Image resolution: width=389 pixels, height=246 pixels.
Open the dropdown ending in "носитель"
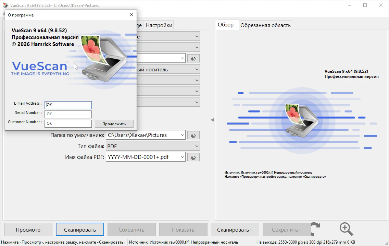click(197, 69)
